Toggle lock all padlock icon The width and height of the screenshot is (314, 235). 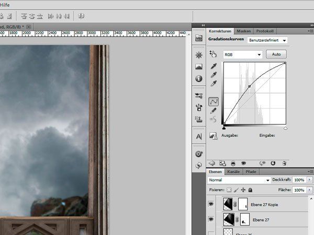click(x=250, y=190)
